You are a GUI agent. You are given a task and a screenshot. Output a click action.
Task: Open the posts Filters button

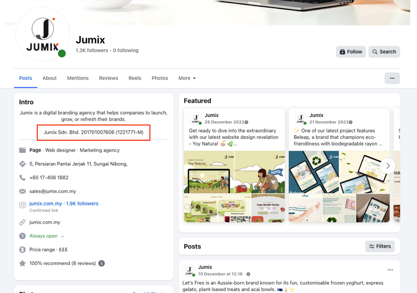click(x=380, y=246)
